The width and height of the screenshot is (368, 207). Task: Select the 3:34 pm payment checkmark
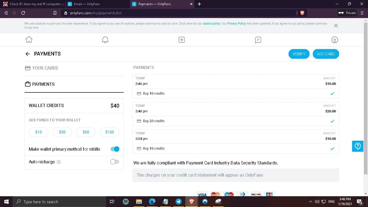click(x=332, y=149)
